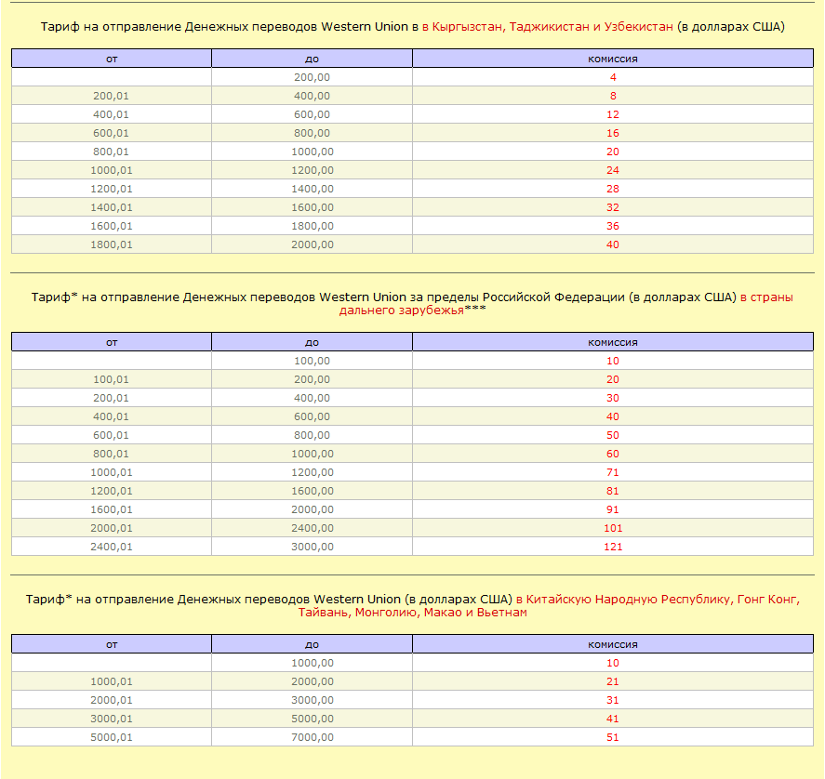Click "от" header in the дальнего зарубежья table
This screenshot has height=779, width=825.
pos(112,342)
